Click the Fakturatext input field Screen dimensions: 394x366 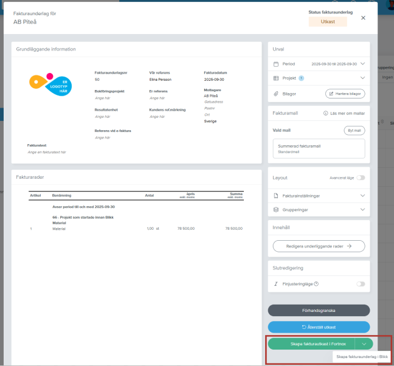point(47,152)
